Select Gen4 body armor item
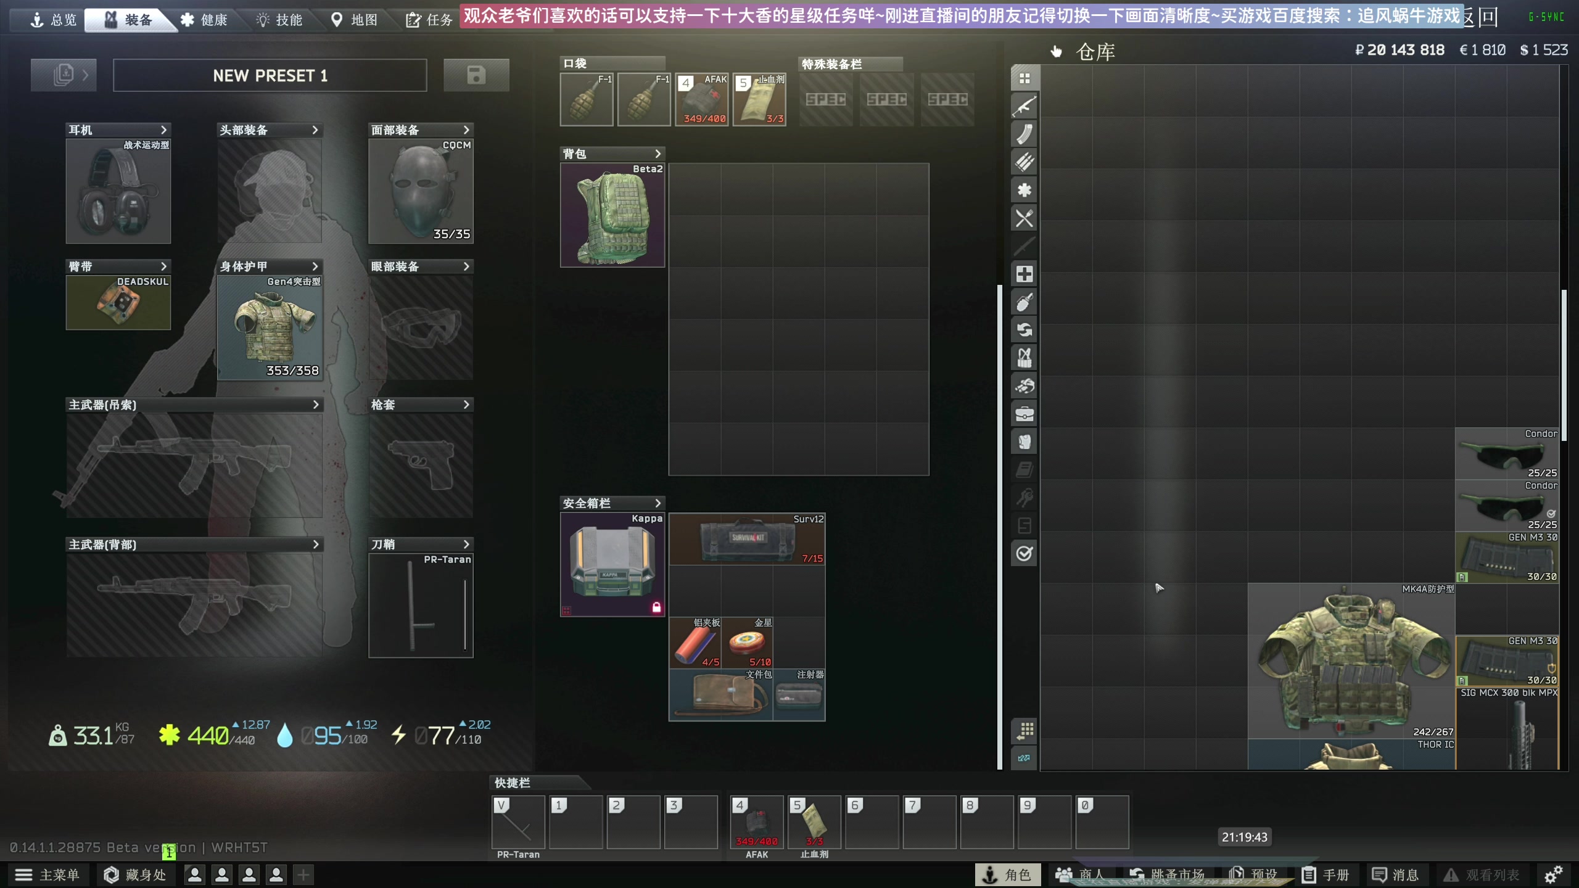This screenshot has height=888, width=1579. [270, 327]
